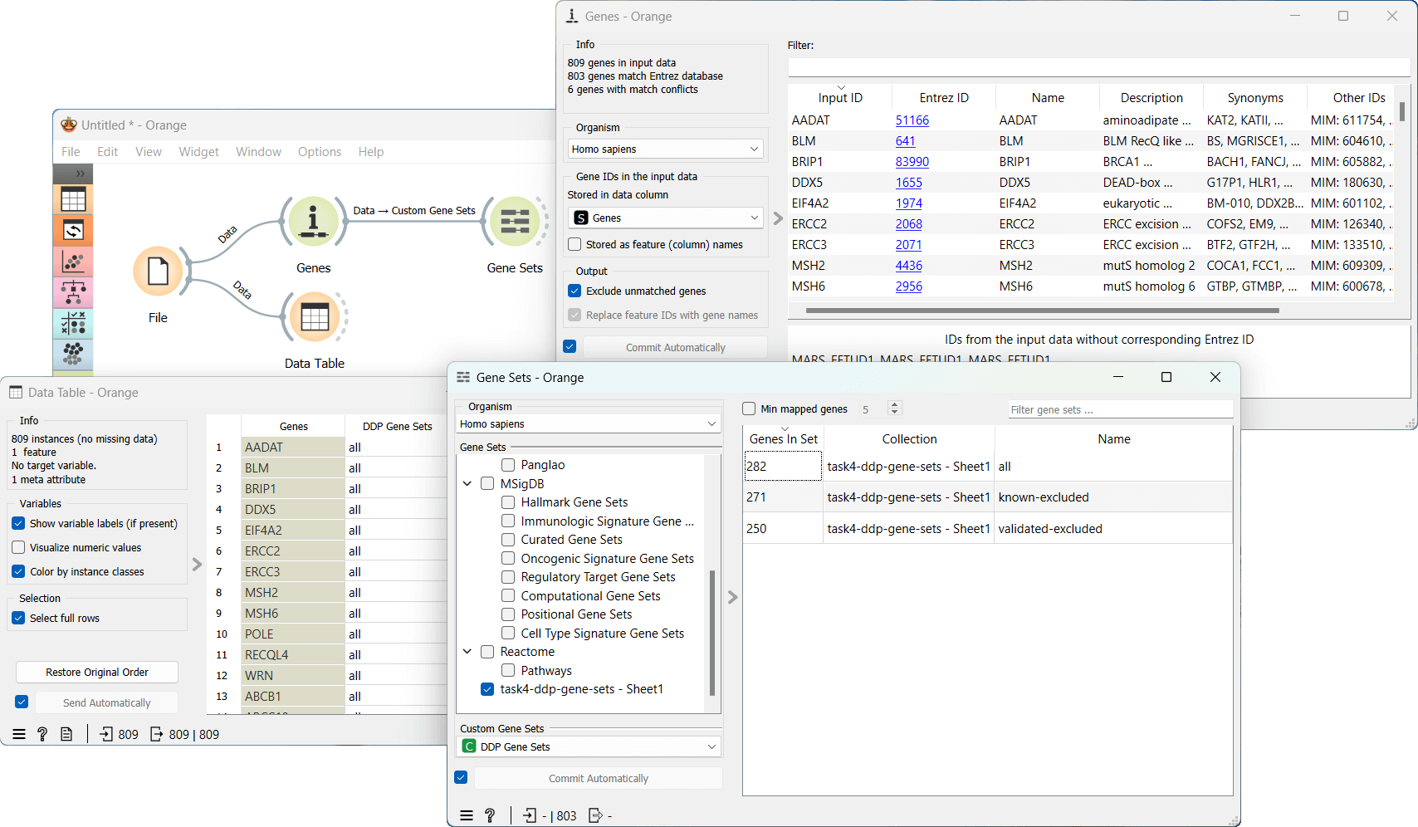Click the Gene Sets list vertical scrollbar

pyautogui.click(x=712, y=633)
